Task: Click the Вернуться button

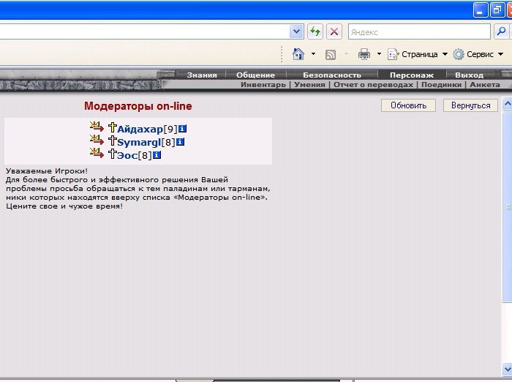Action: point(470,105)
